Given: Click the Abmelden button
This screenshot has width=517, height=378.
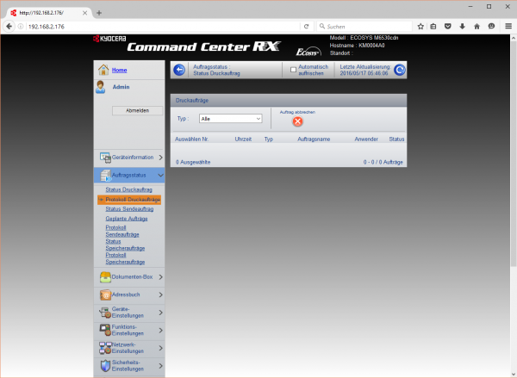Looking at the screenshot, I should (x=131, y=111).
